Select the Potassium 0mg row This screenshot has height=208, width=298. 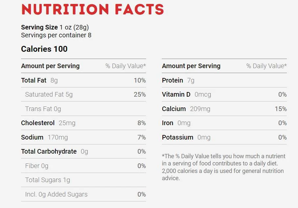point(224,137)
